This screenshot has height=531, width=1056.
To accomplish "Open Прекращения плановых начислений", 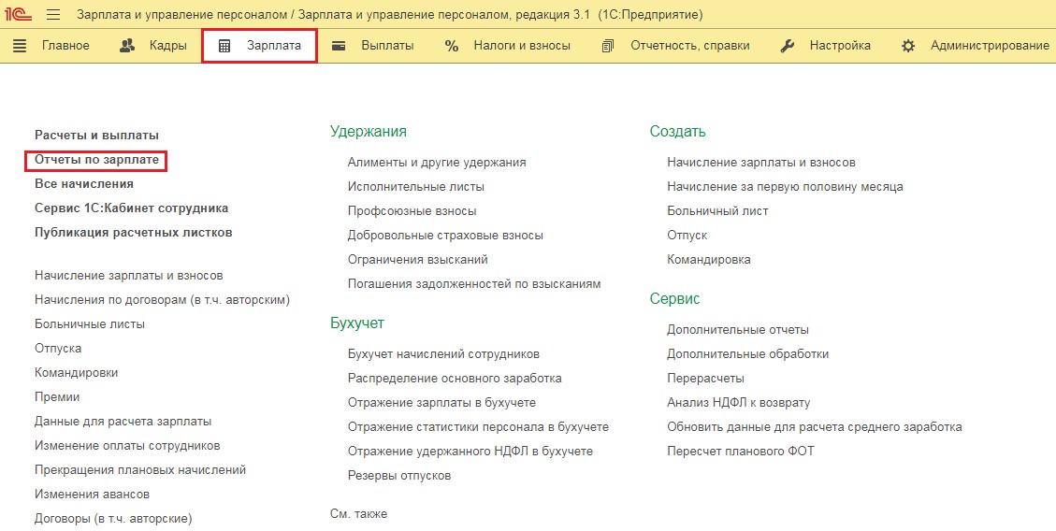I will (x=140, y=469).
